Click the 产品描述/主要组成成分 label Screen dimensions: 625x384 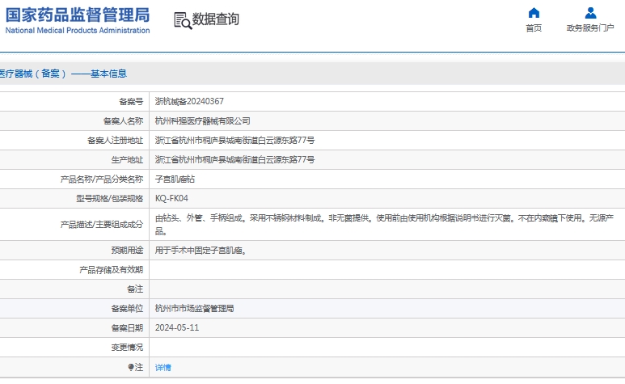pos(102,225)
